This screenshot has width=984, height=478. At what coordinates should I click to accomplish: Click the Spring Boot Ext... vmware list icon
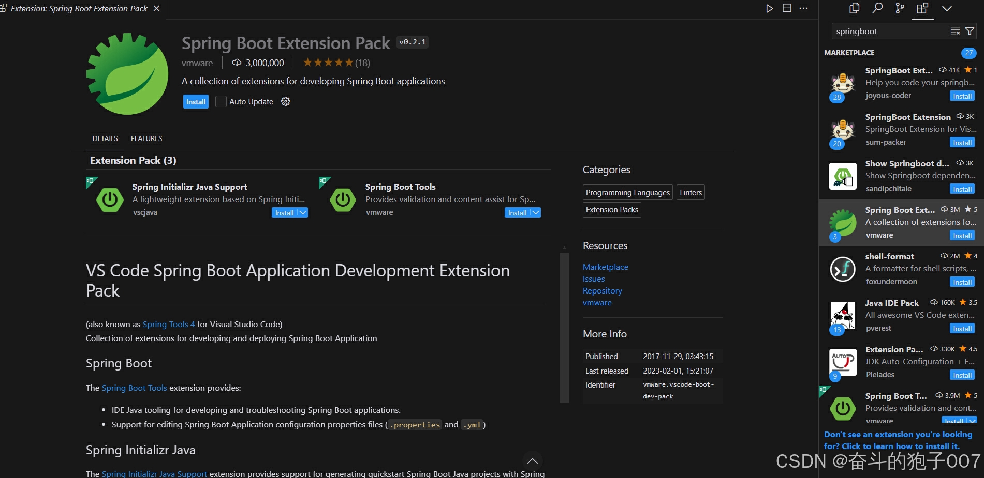coord(843,223)
